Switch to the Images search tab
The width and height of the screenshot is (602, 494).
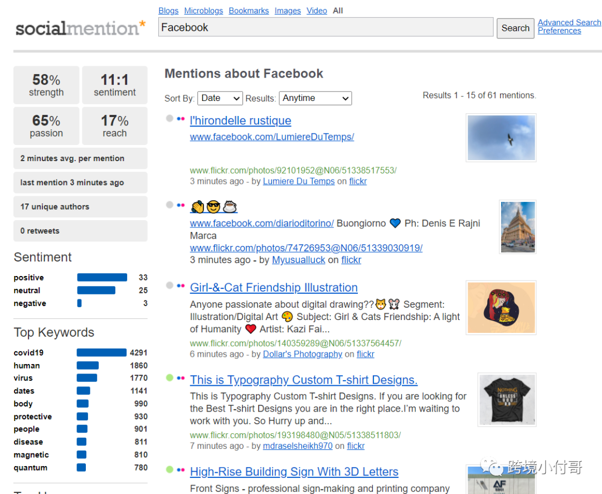click(x=288, y=11)
